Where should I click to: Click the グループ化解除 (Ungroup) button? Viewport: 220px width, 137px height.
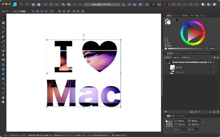(20, 11)
